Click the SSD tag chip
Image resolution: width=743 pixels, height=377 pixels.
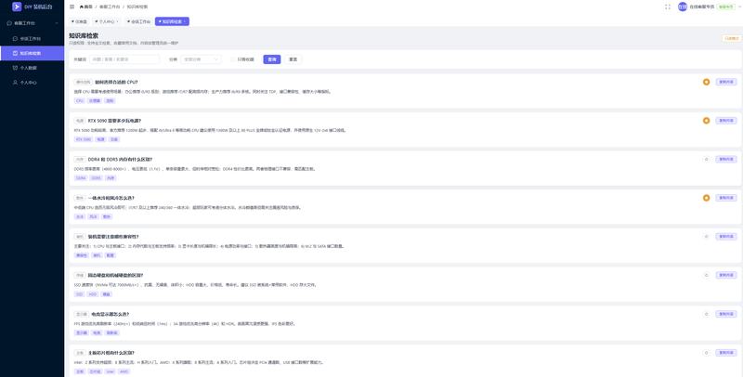tap(79, 294)
